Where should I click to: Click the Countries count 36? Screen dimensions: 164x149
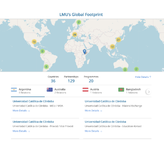53,81
